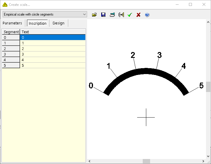Screen dimensions: 211x164
Task: Select the Inscription tab
Action: click(x=37, y=23)
